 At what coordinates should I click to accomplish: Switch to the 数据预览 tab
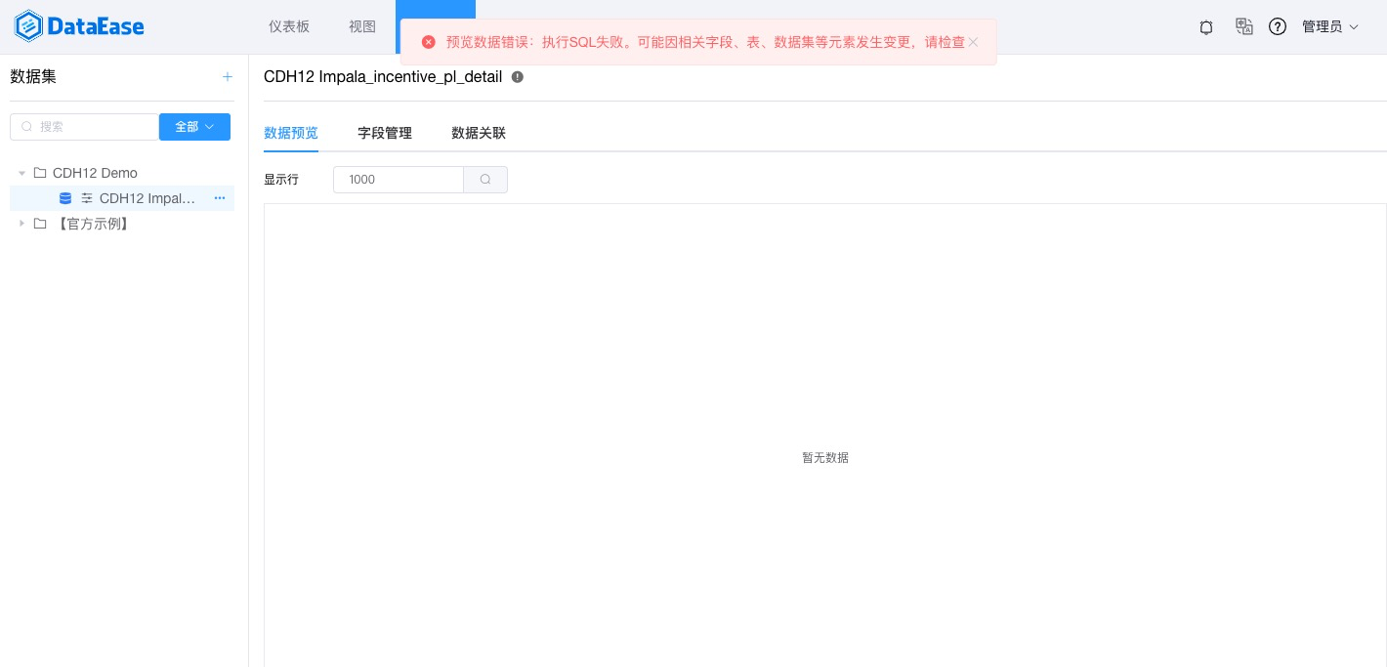(291, 133)
